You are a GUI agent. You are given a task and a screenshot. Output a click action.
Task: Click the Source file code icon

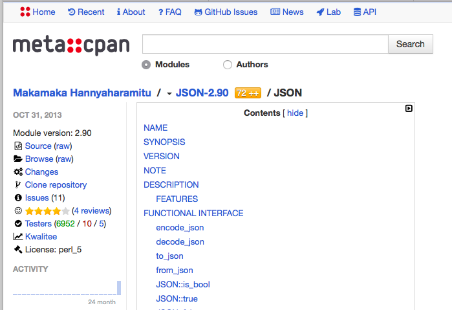click(x=18, y=146)
